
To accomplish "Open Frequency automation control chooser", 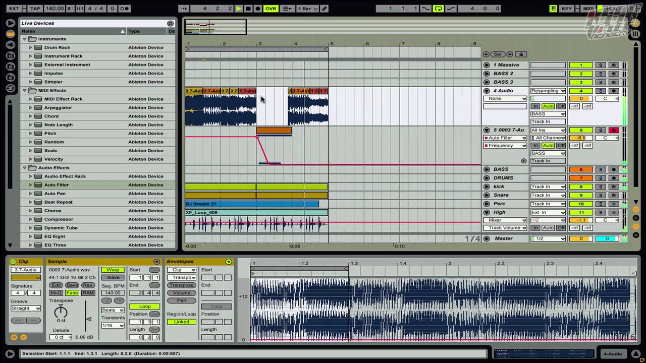I will (505, 146).
